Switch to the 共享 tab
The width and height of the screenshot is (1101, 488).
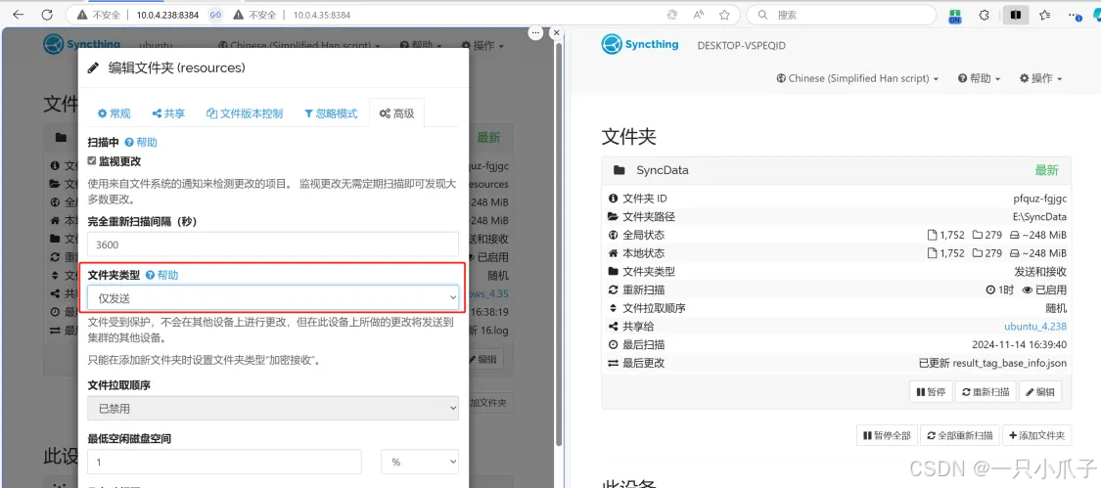point(168,113)
